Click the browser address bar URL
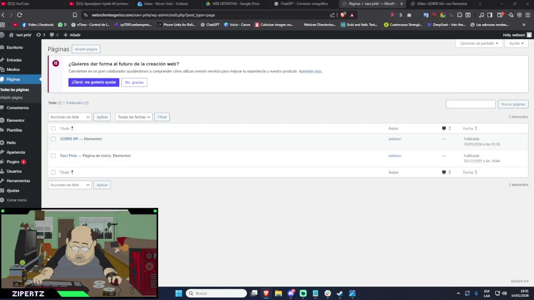 click(153, 15)
